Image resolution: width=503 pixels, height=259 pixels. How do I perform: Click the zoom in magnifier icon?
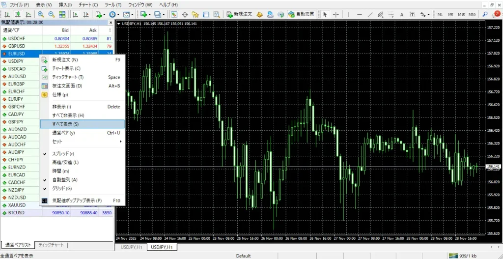(40, 14)
